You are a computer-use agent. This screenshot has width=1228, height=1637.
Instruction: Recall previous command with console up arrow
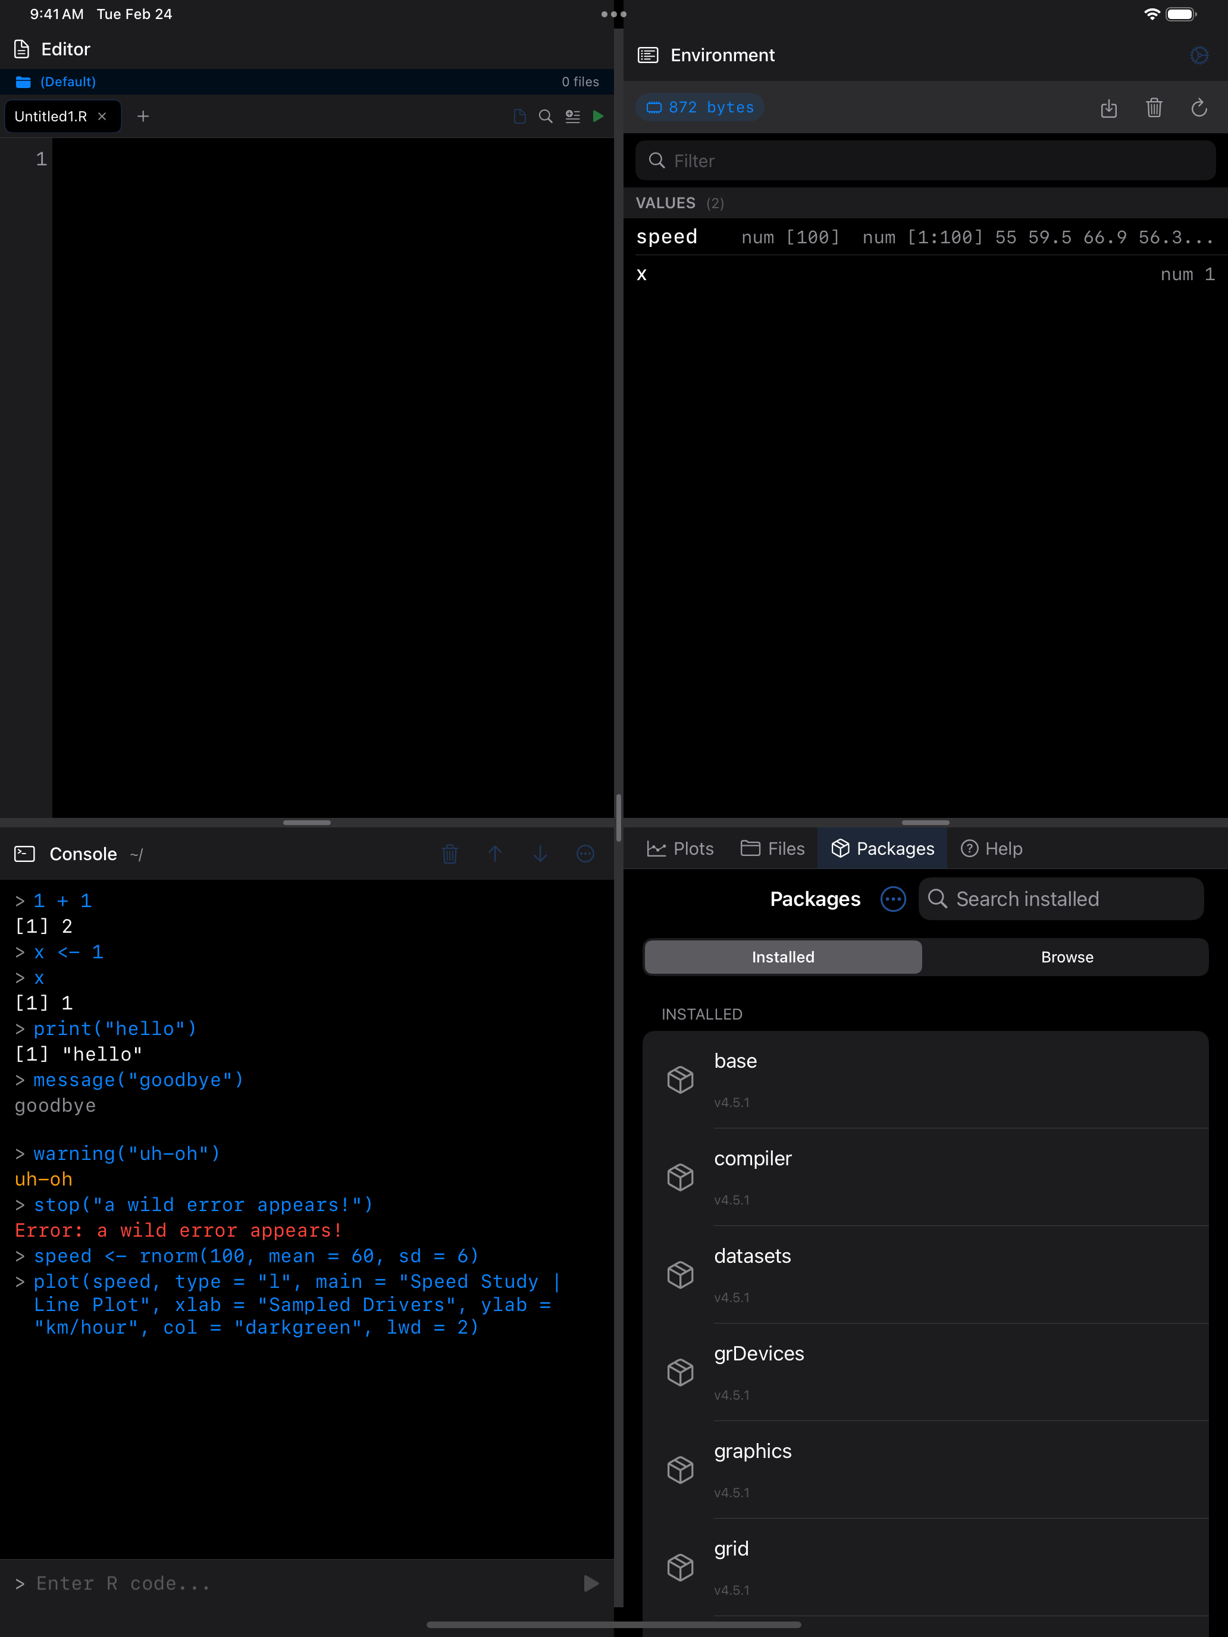(495, 854)
